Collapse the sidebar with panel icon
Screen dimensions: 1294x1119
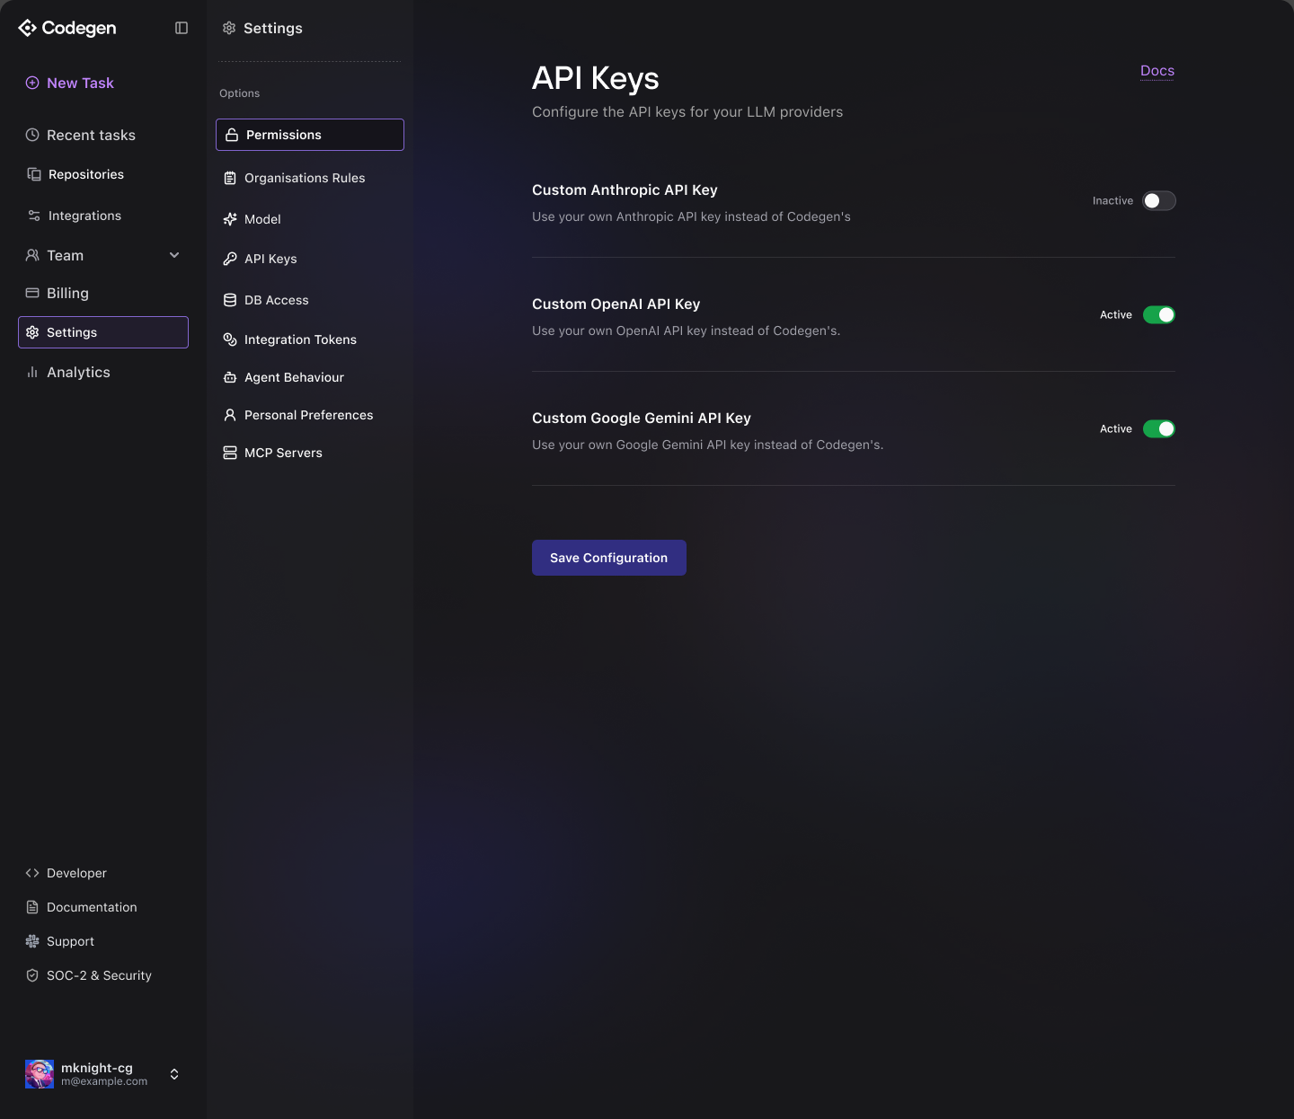[x=182, y=28]
